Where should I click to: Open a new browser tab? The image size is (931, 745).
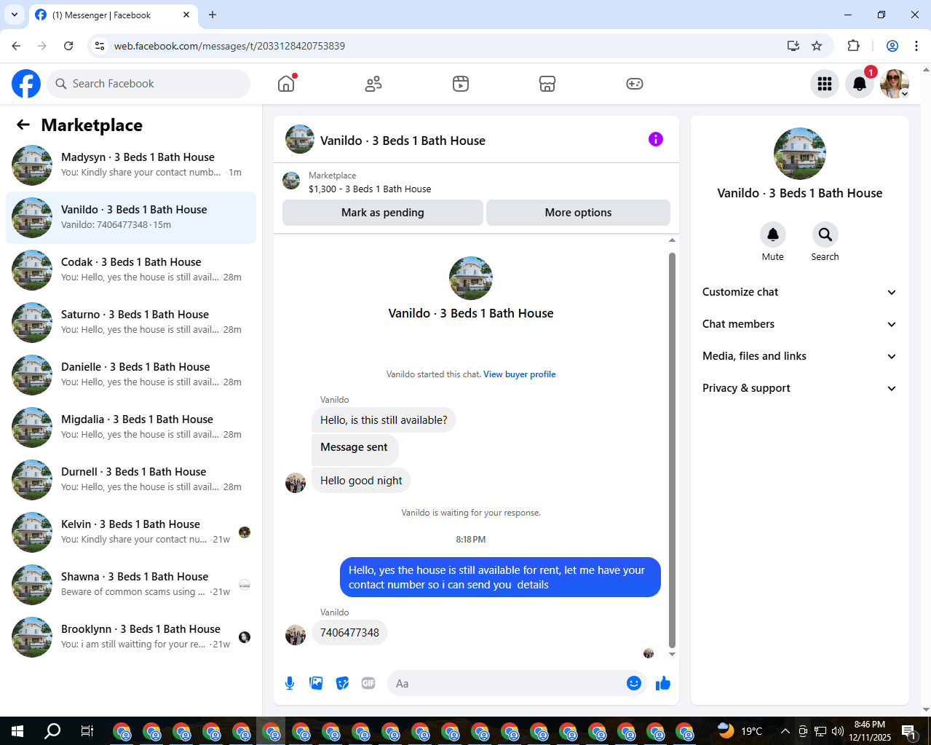[x=213, y=15]
